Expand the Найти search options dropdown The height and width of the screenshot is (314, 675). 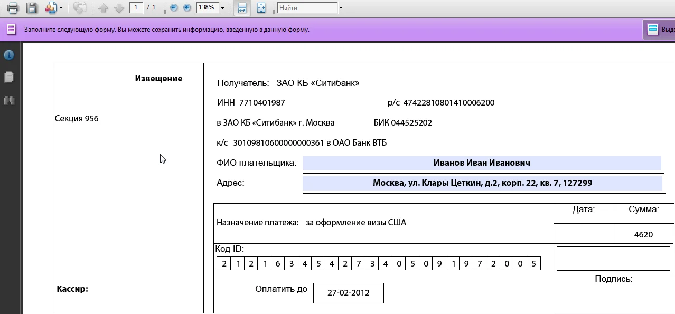coord(341,8)
